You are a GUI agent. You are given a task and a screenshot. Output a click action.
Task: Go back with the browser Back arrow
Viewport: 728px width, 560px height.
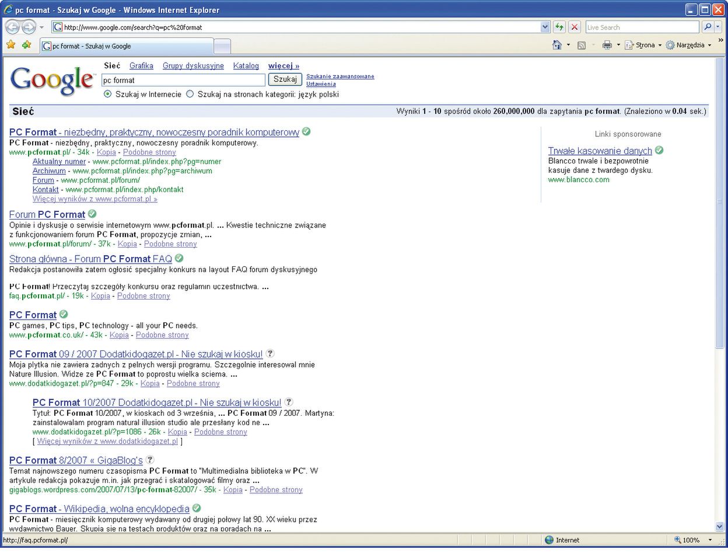point(12,27)
